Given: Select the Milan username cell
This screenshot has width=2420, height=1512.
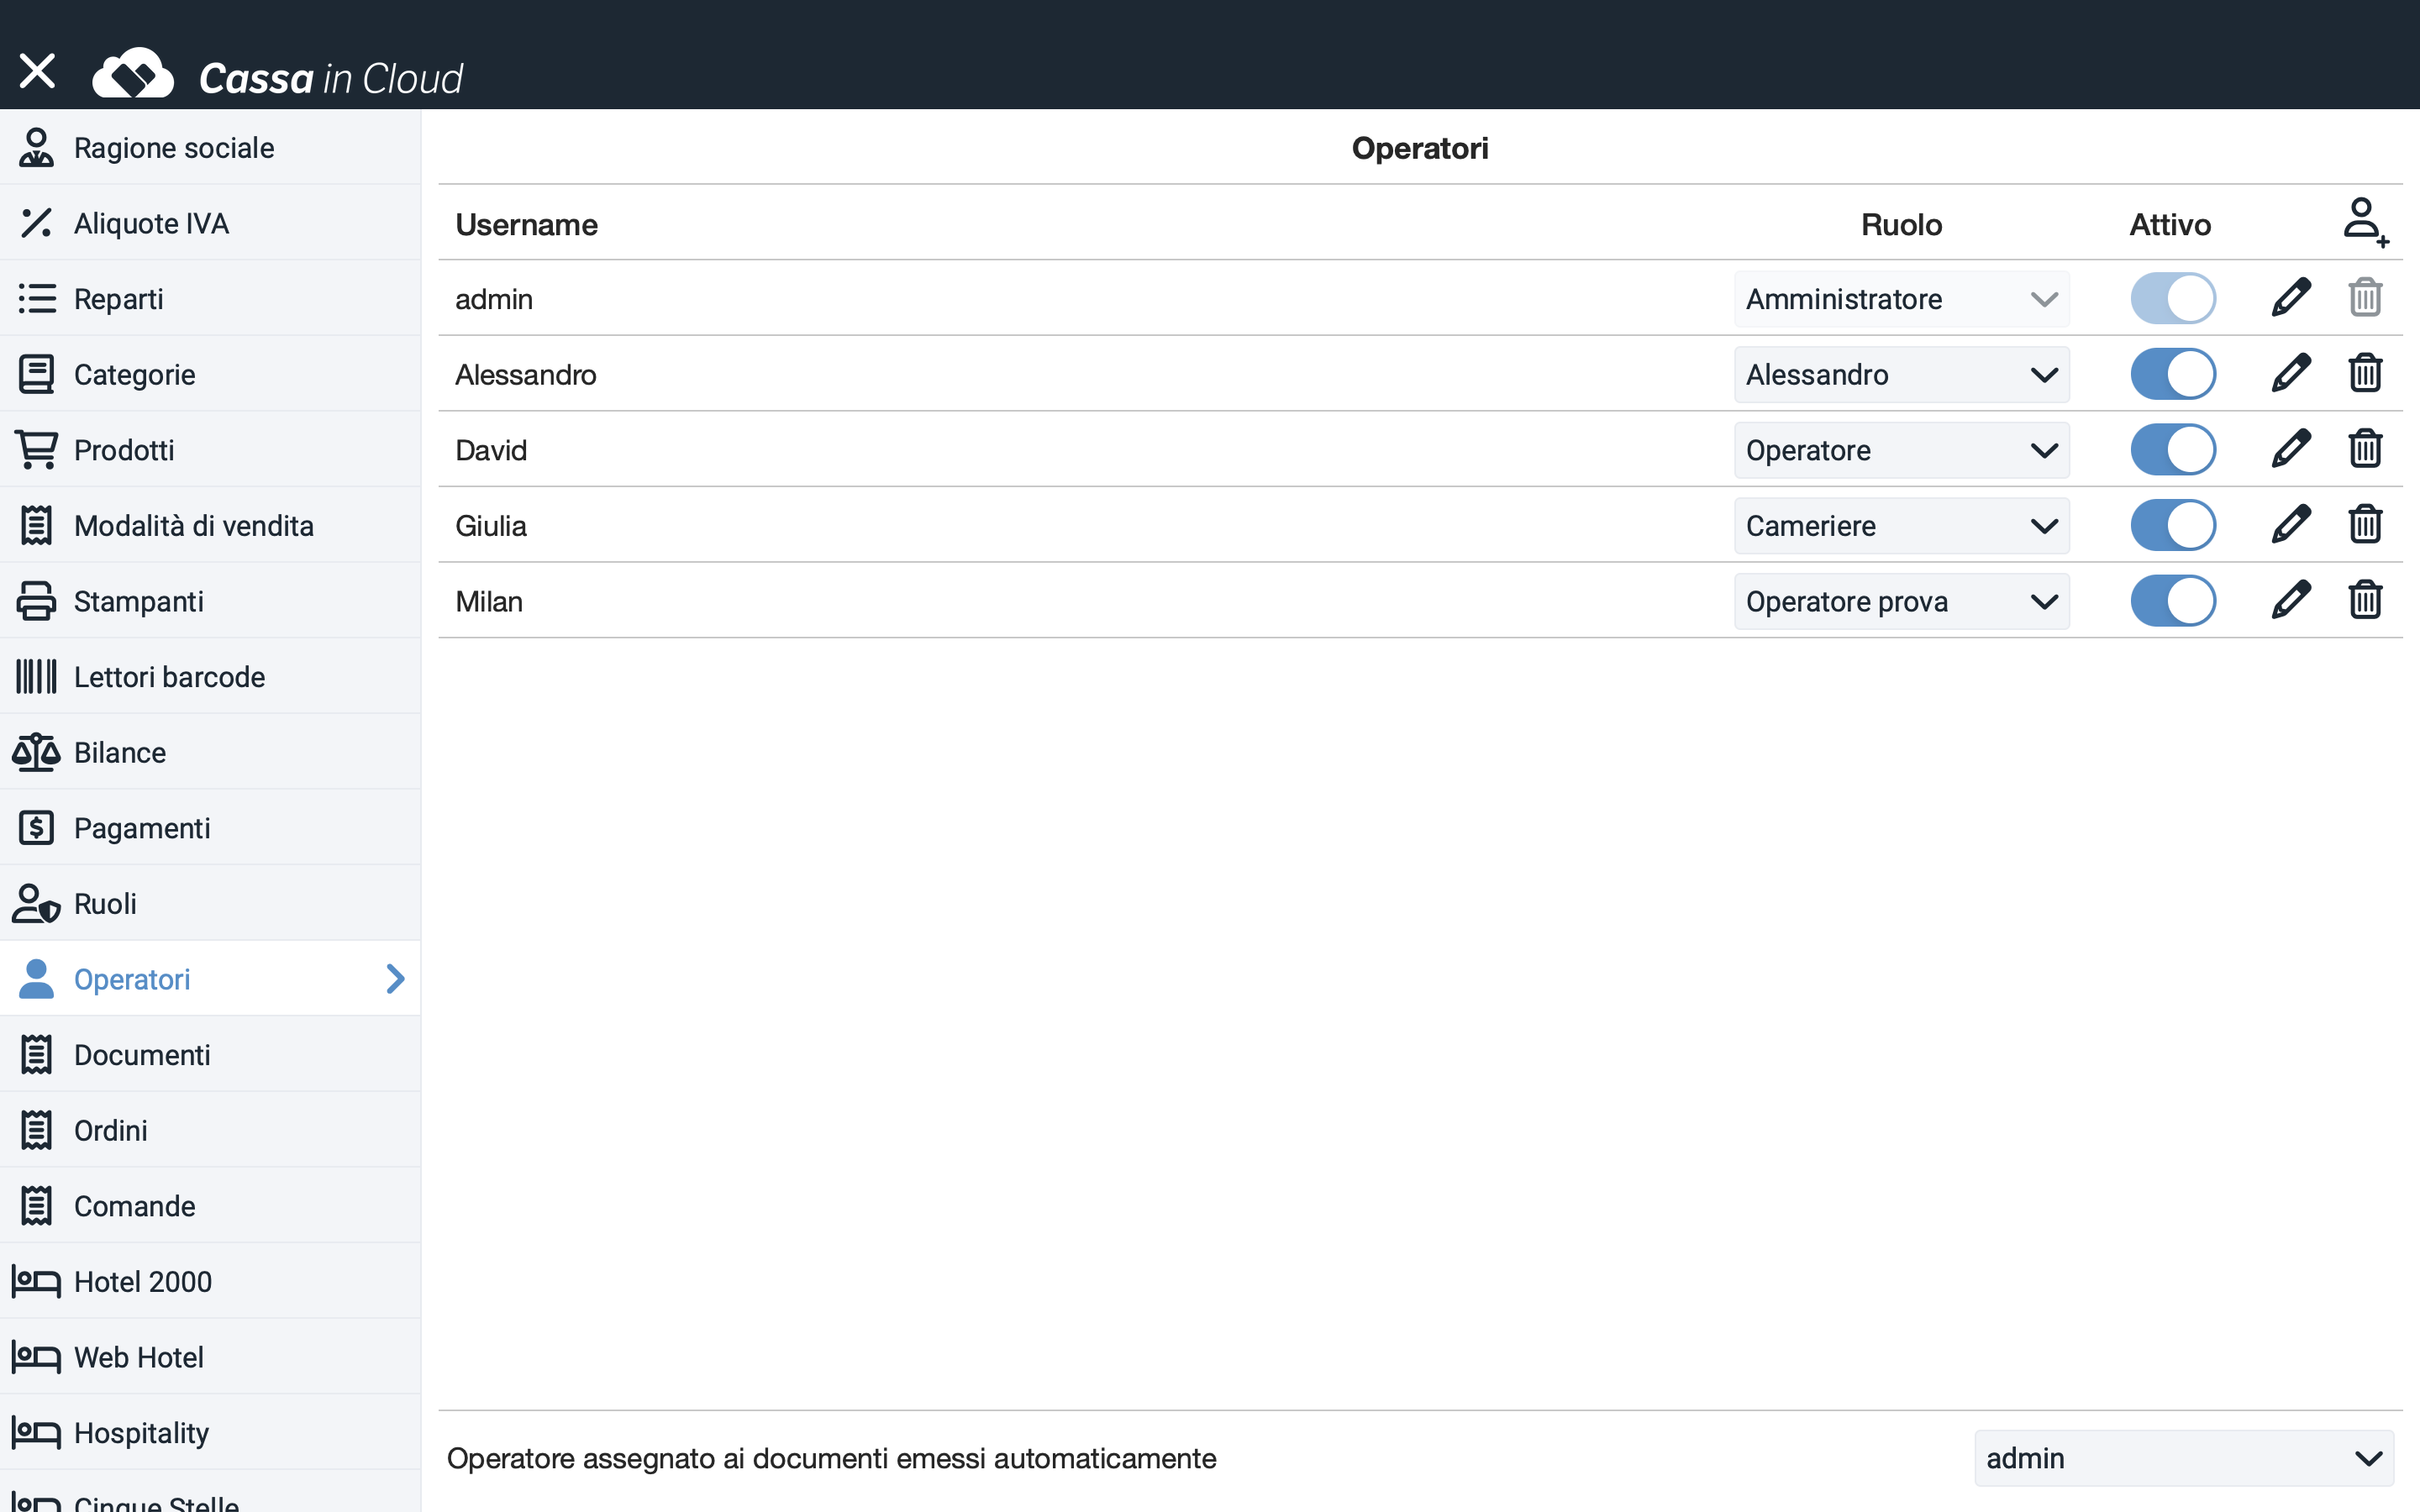Looking at the screenshot, I should tap(489, 601).
